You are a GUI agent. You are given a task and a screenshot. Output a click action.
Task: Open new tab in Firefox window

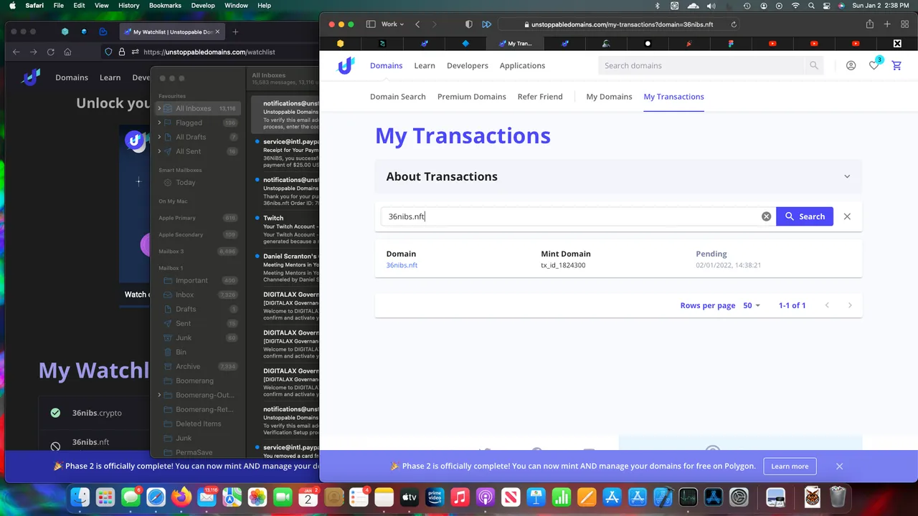click(235, 32)
